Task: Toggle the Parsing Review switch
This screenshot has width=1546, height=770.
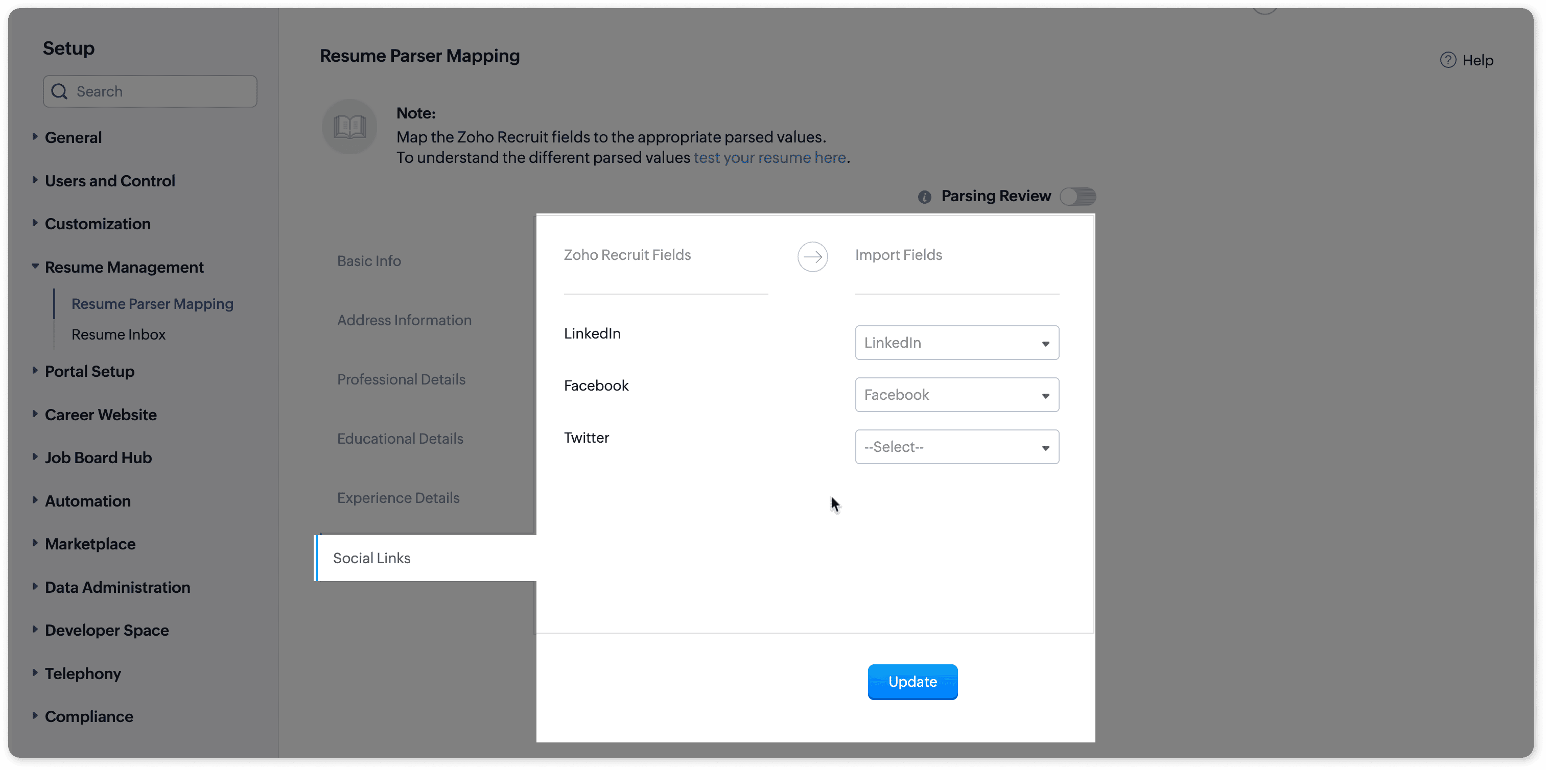Action: pos(1078,197)
